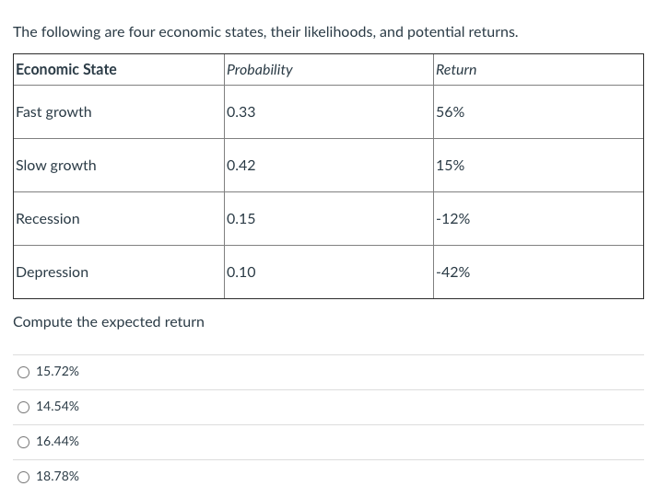Click the 15% return cell

[x=451, y=166]
